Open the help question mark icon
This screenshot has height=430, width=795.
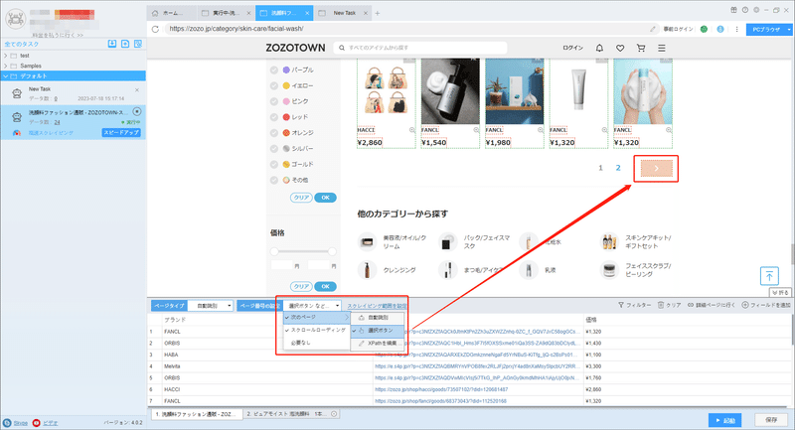pos(744,10)
